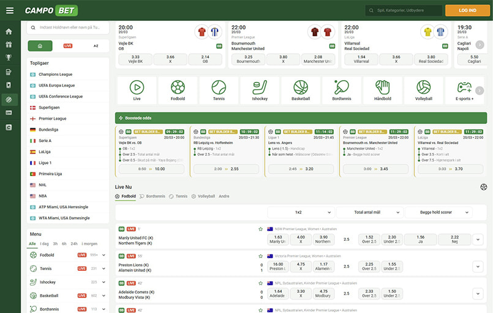Viewport: 493px width, 313px height.
Task: Click the trophy icon in left sidebar
Action: (9, 58)
